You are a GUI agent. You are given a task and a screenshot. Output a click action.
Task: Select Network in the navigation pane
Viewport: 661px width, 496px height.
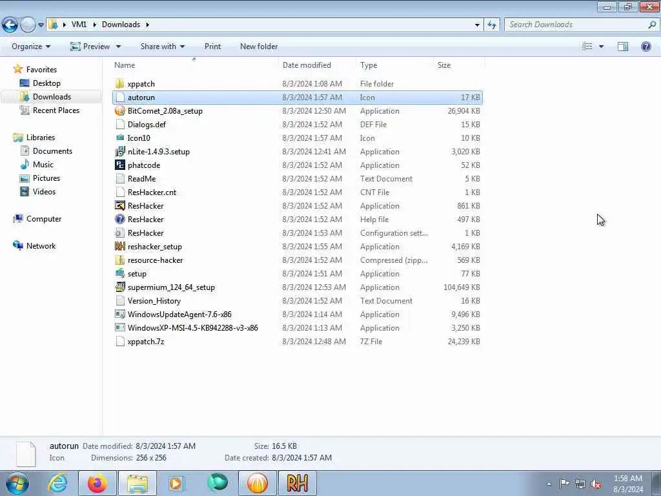pyautogui.click(x=41, y=246)
